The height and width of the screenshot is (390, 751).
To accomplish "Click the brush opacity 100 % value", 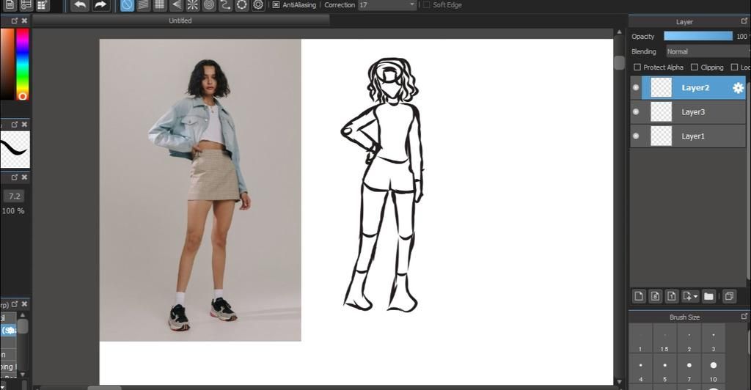I will pyautogui.click(x=13, y=210).
